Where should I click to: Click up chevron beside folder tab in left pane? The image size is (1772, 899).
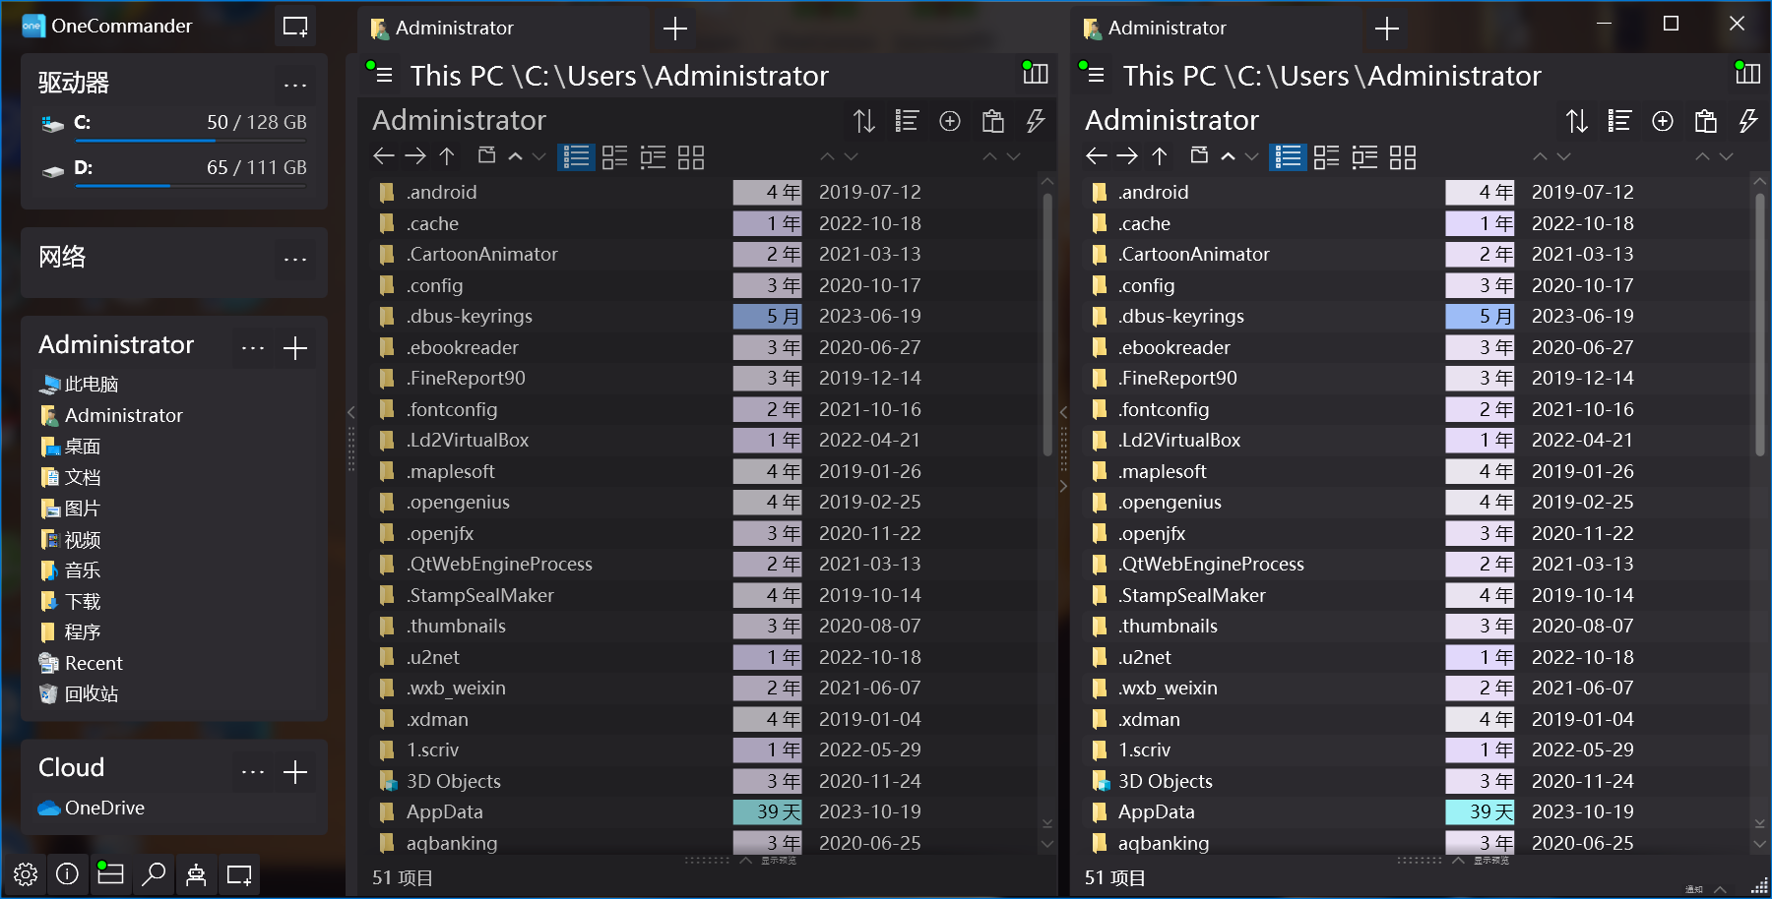[x=515, y=156]
